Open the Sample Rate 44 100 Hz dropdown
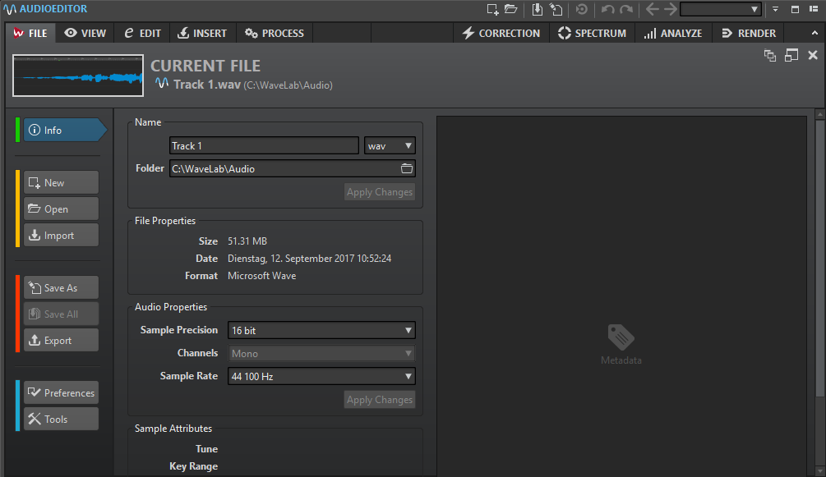This screenshot has height=477, width=826. [321, 377]
